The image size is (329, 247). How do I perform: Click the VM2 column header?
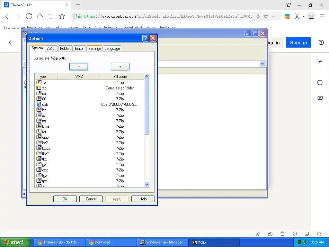[x=78, y=77]
